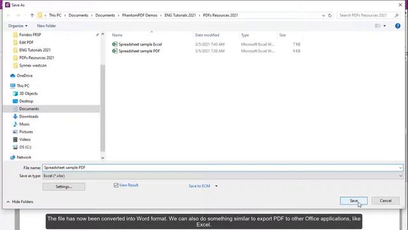Image resolution: width=408 pixels, height=230 pixels.
Task: Open Pictures folder in sidebar
Action: pyautogui.click(x=26, y=132)
